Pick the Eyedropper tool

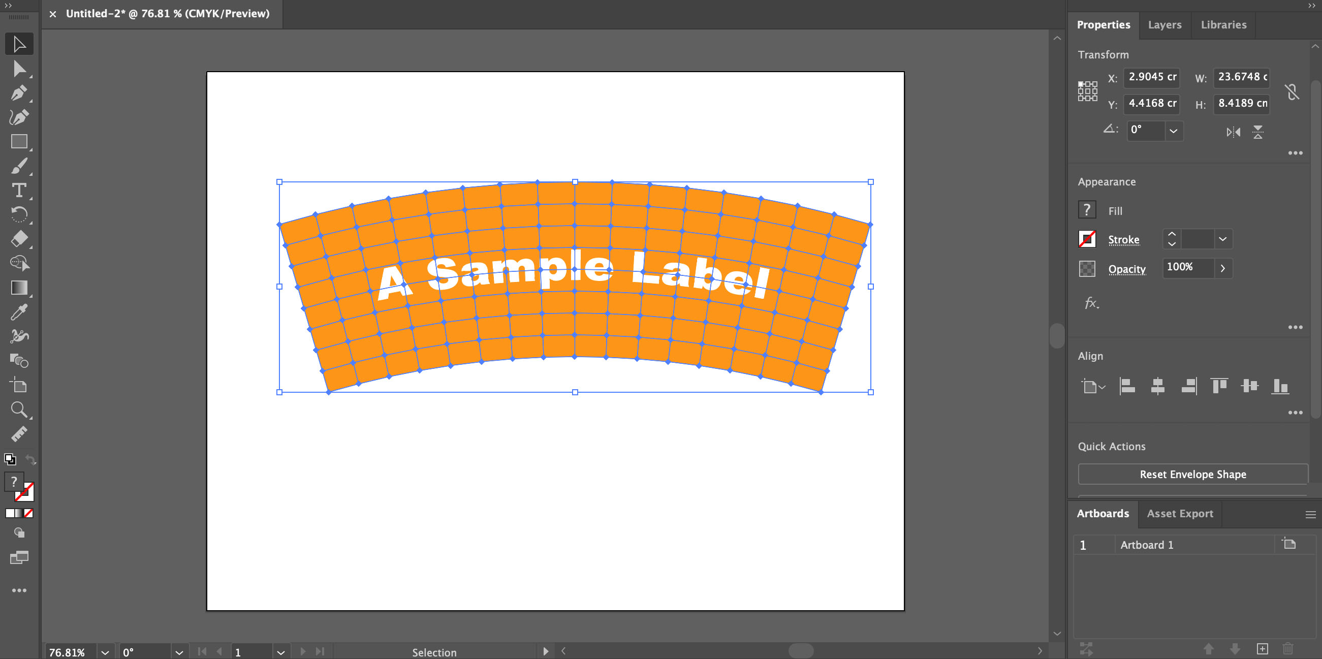[x=19, y=312]
